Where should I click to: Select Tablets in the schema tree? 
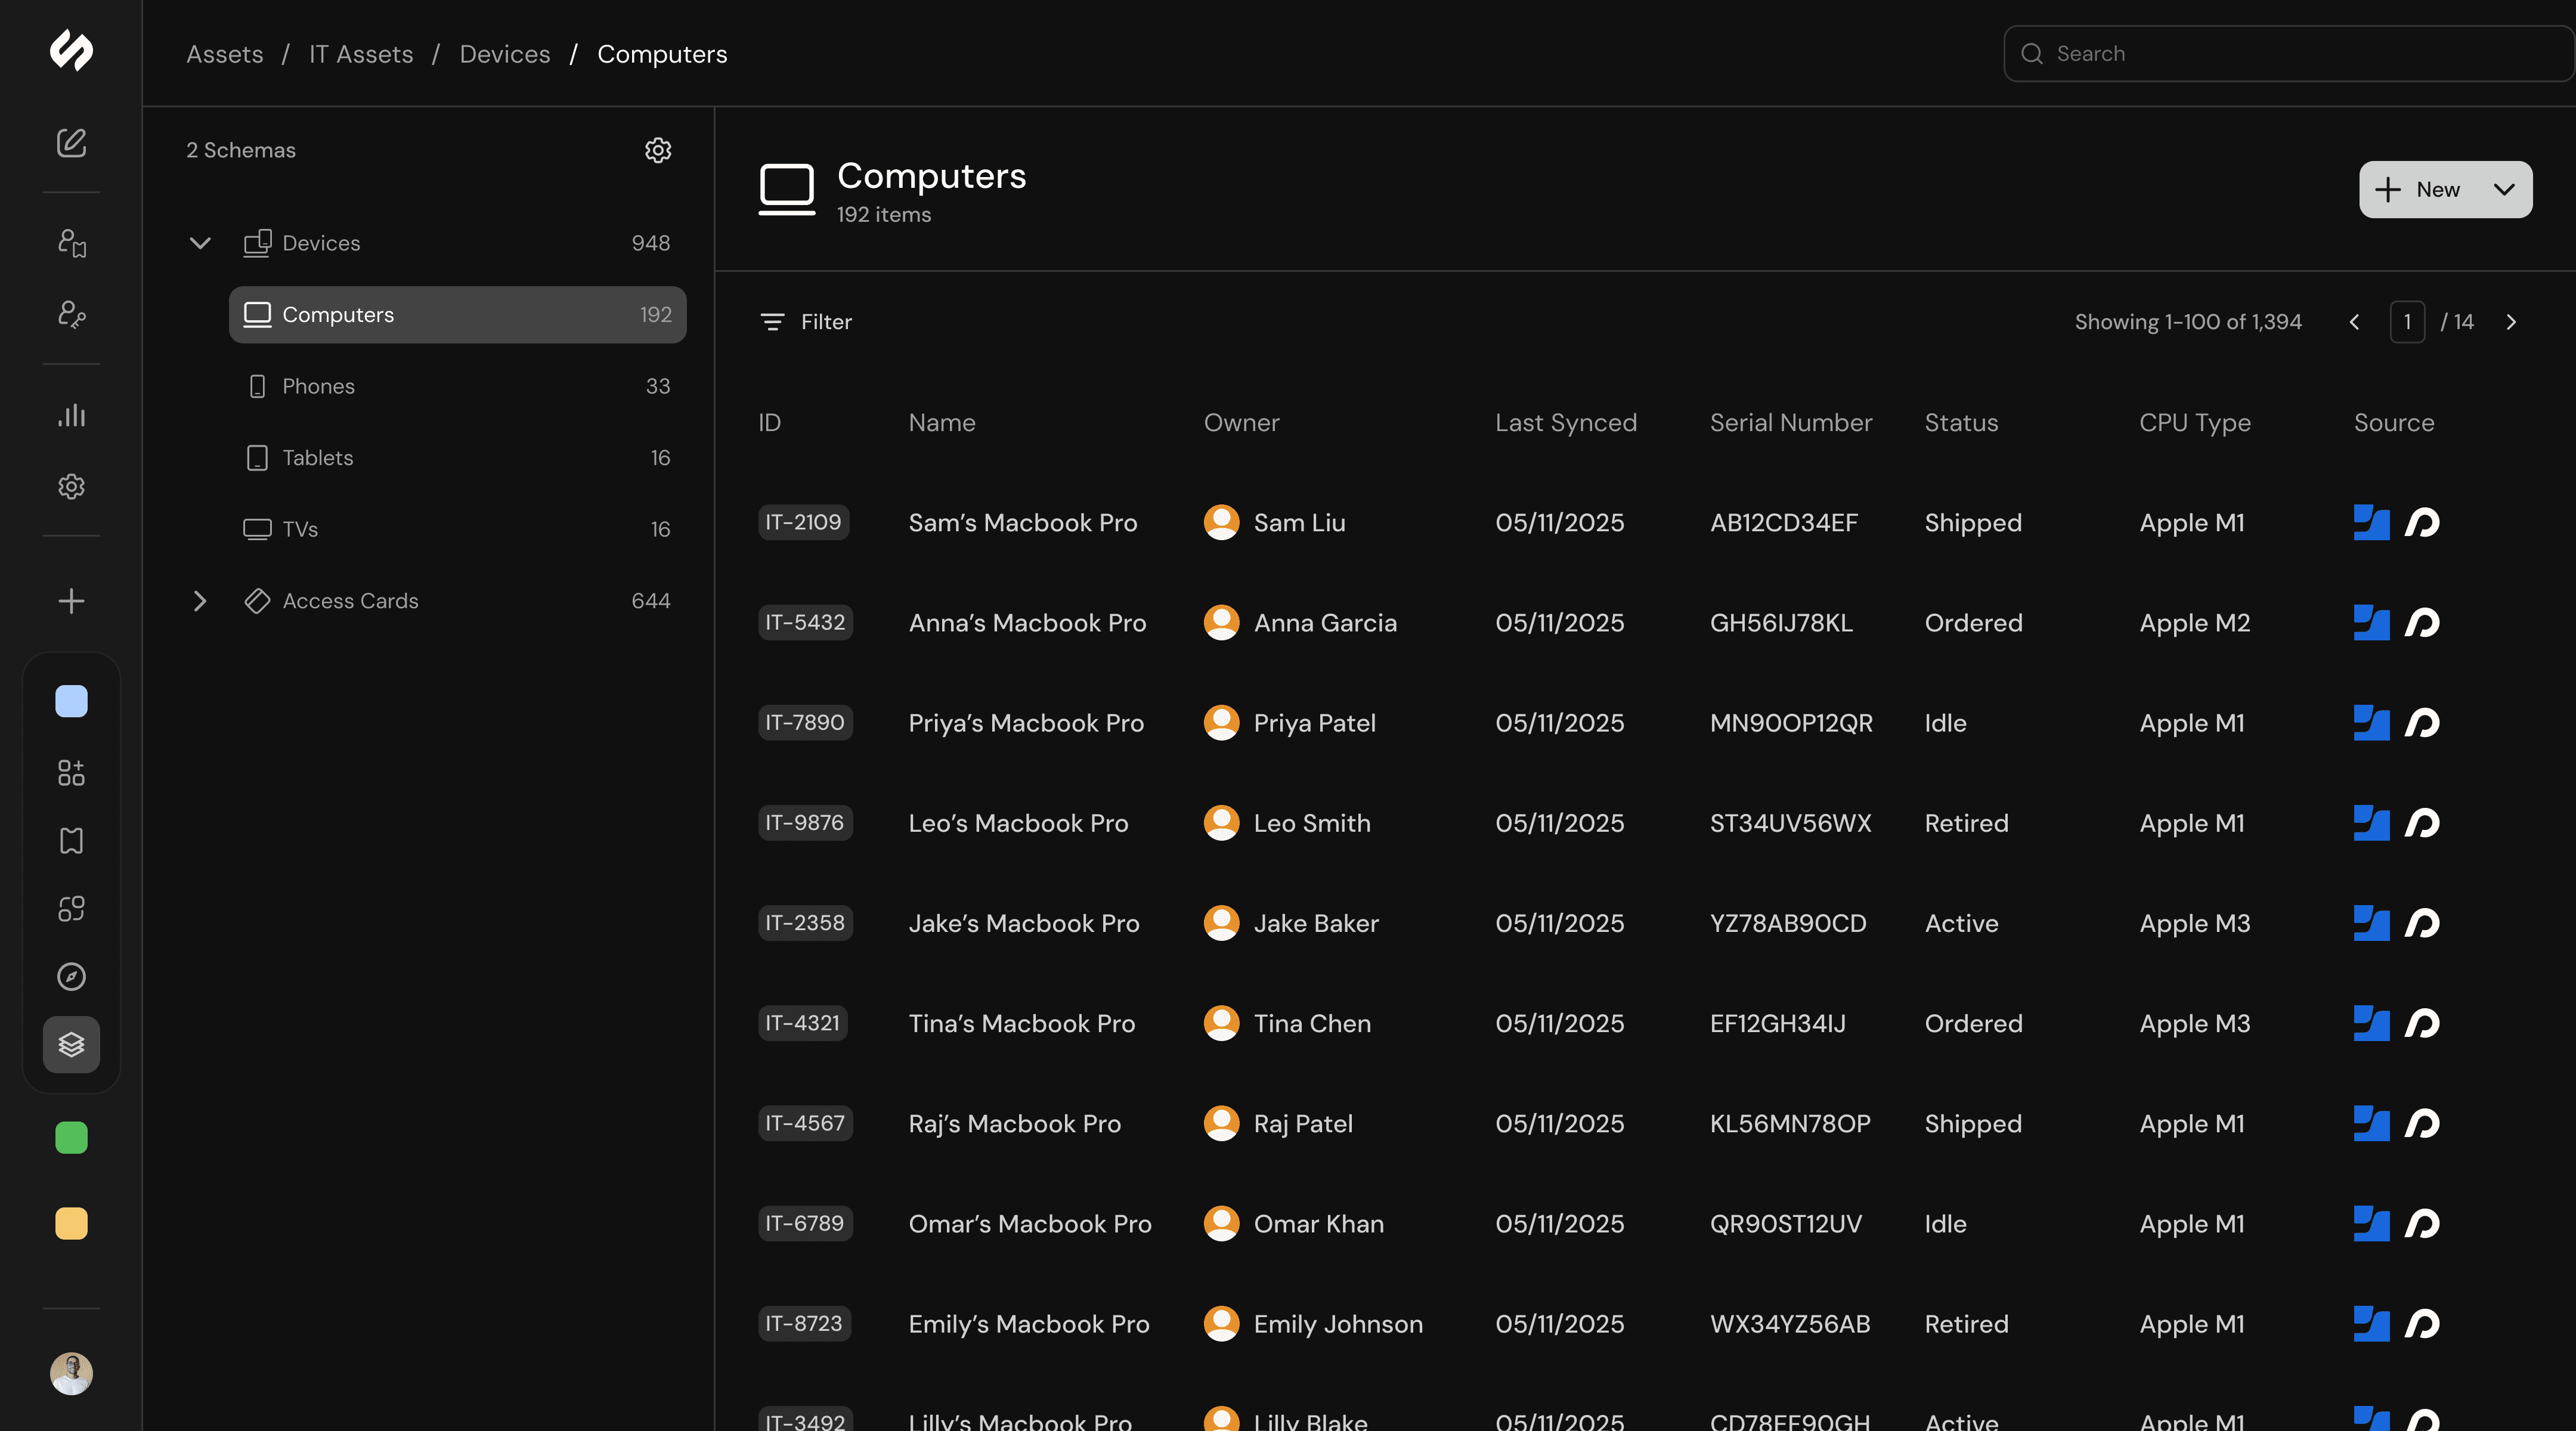[x=317, y=458]
